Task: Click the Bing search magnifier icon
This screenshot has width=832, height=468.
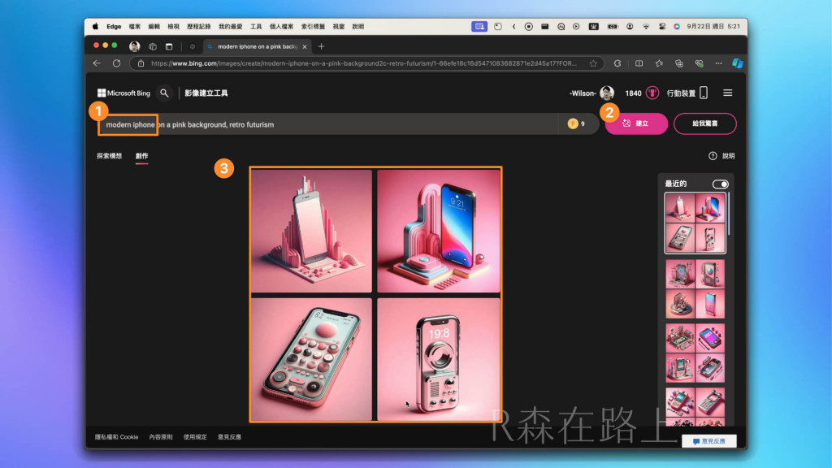Action: coord(164,93)
